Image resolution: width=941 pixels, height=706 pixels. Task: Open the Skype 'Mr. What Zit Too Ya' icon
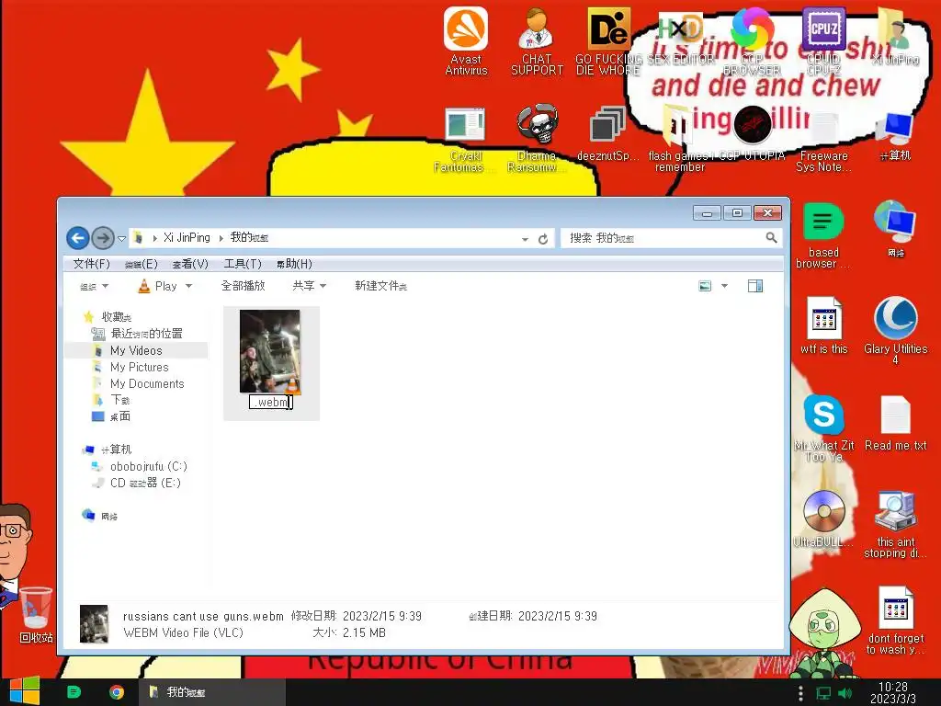(824, 428)
